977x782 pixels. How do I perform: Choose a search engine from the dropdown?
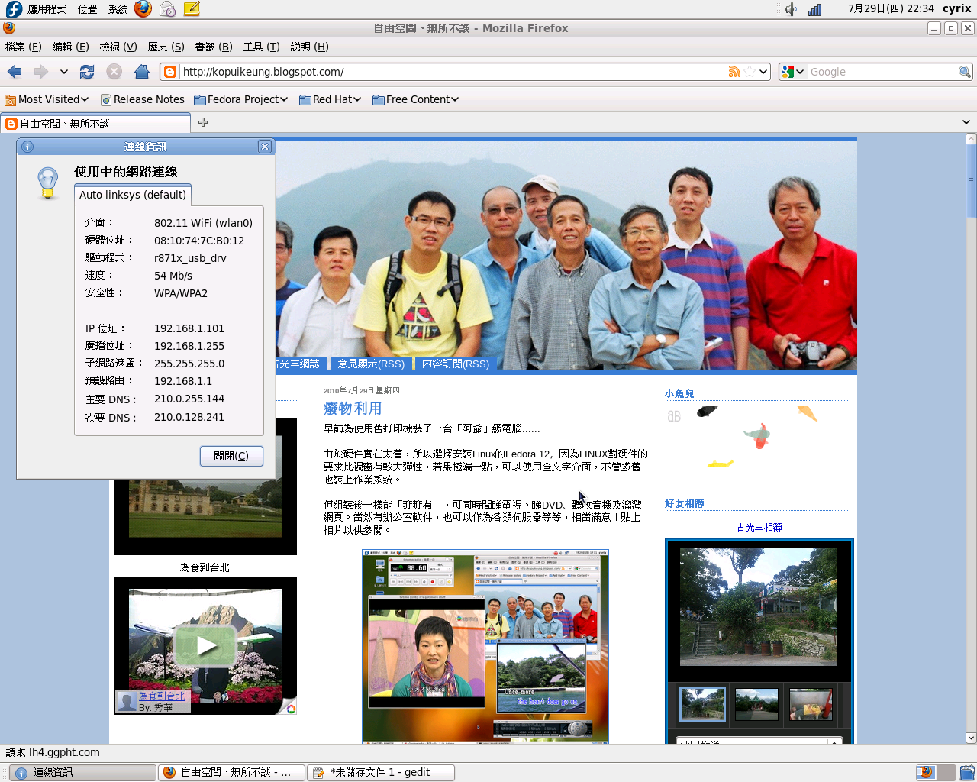(x=792, y=72)
